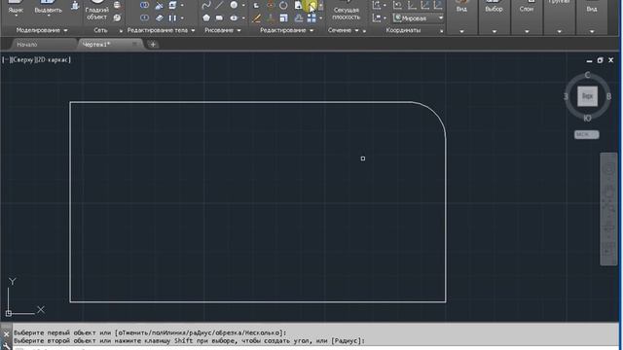Add a new drawing tab with plus button

153,45
